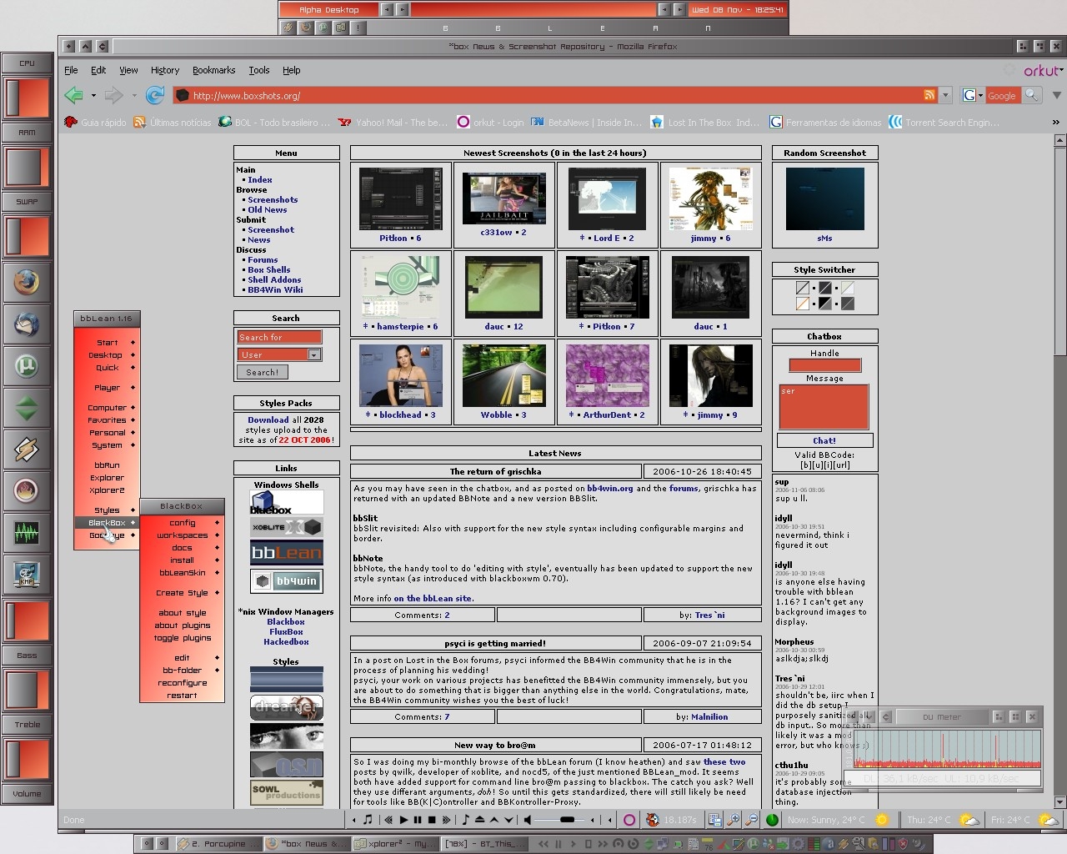The height and width of the screenshot is (854, 1067).
Task: Click the Chatbox Handle input field
Action: [x=824, y=365]
